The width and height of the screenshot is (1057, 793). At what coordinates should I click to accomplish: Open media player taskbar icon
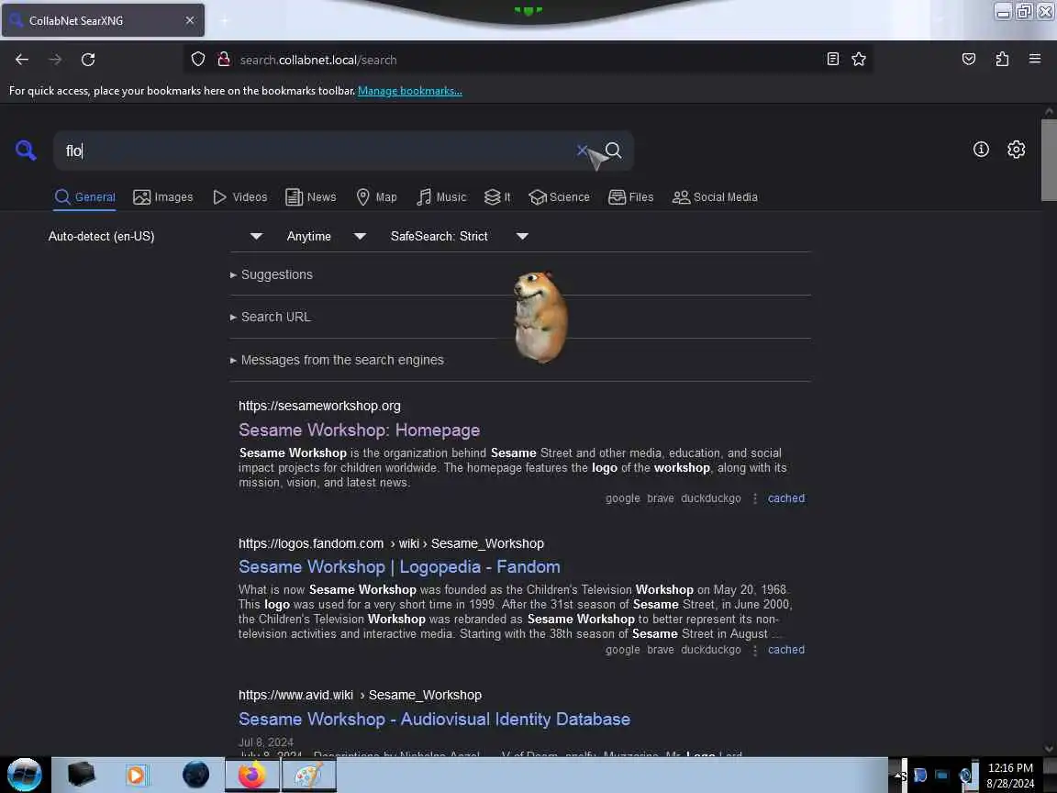pos(136,775)
